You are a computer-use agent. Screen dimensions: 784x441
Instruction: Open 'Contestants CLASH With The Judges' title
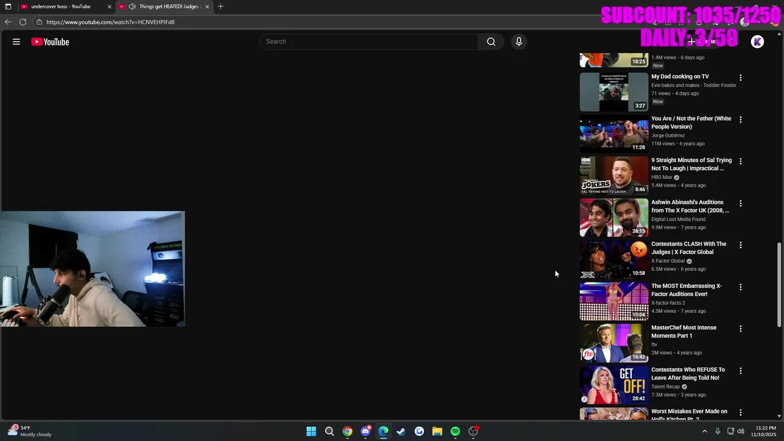click(x=688, y=248)
